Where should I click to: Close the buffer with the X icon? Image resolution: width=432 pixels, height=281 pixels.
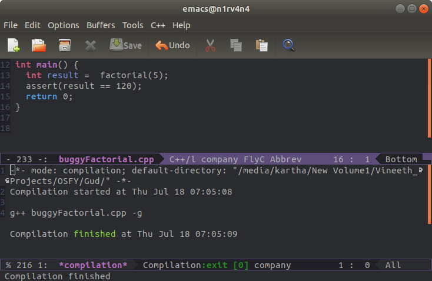pos(90,45)
